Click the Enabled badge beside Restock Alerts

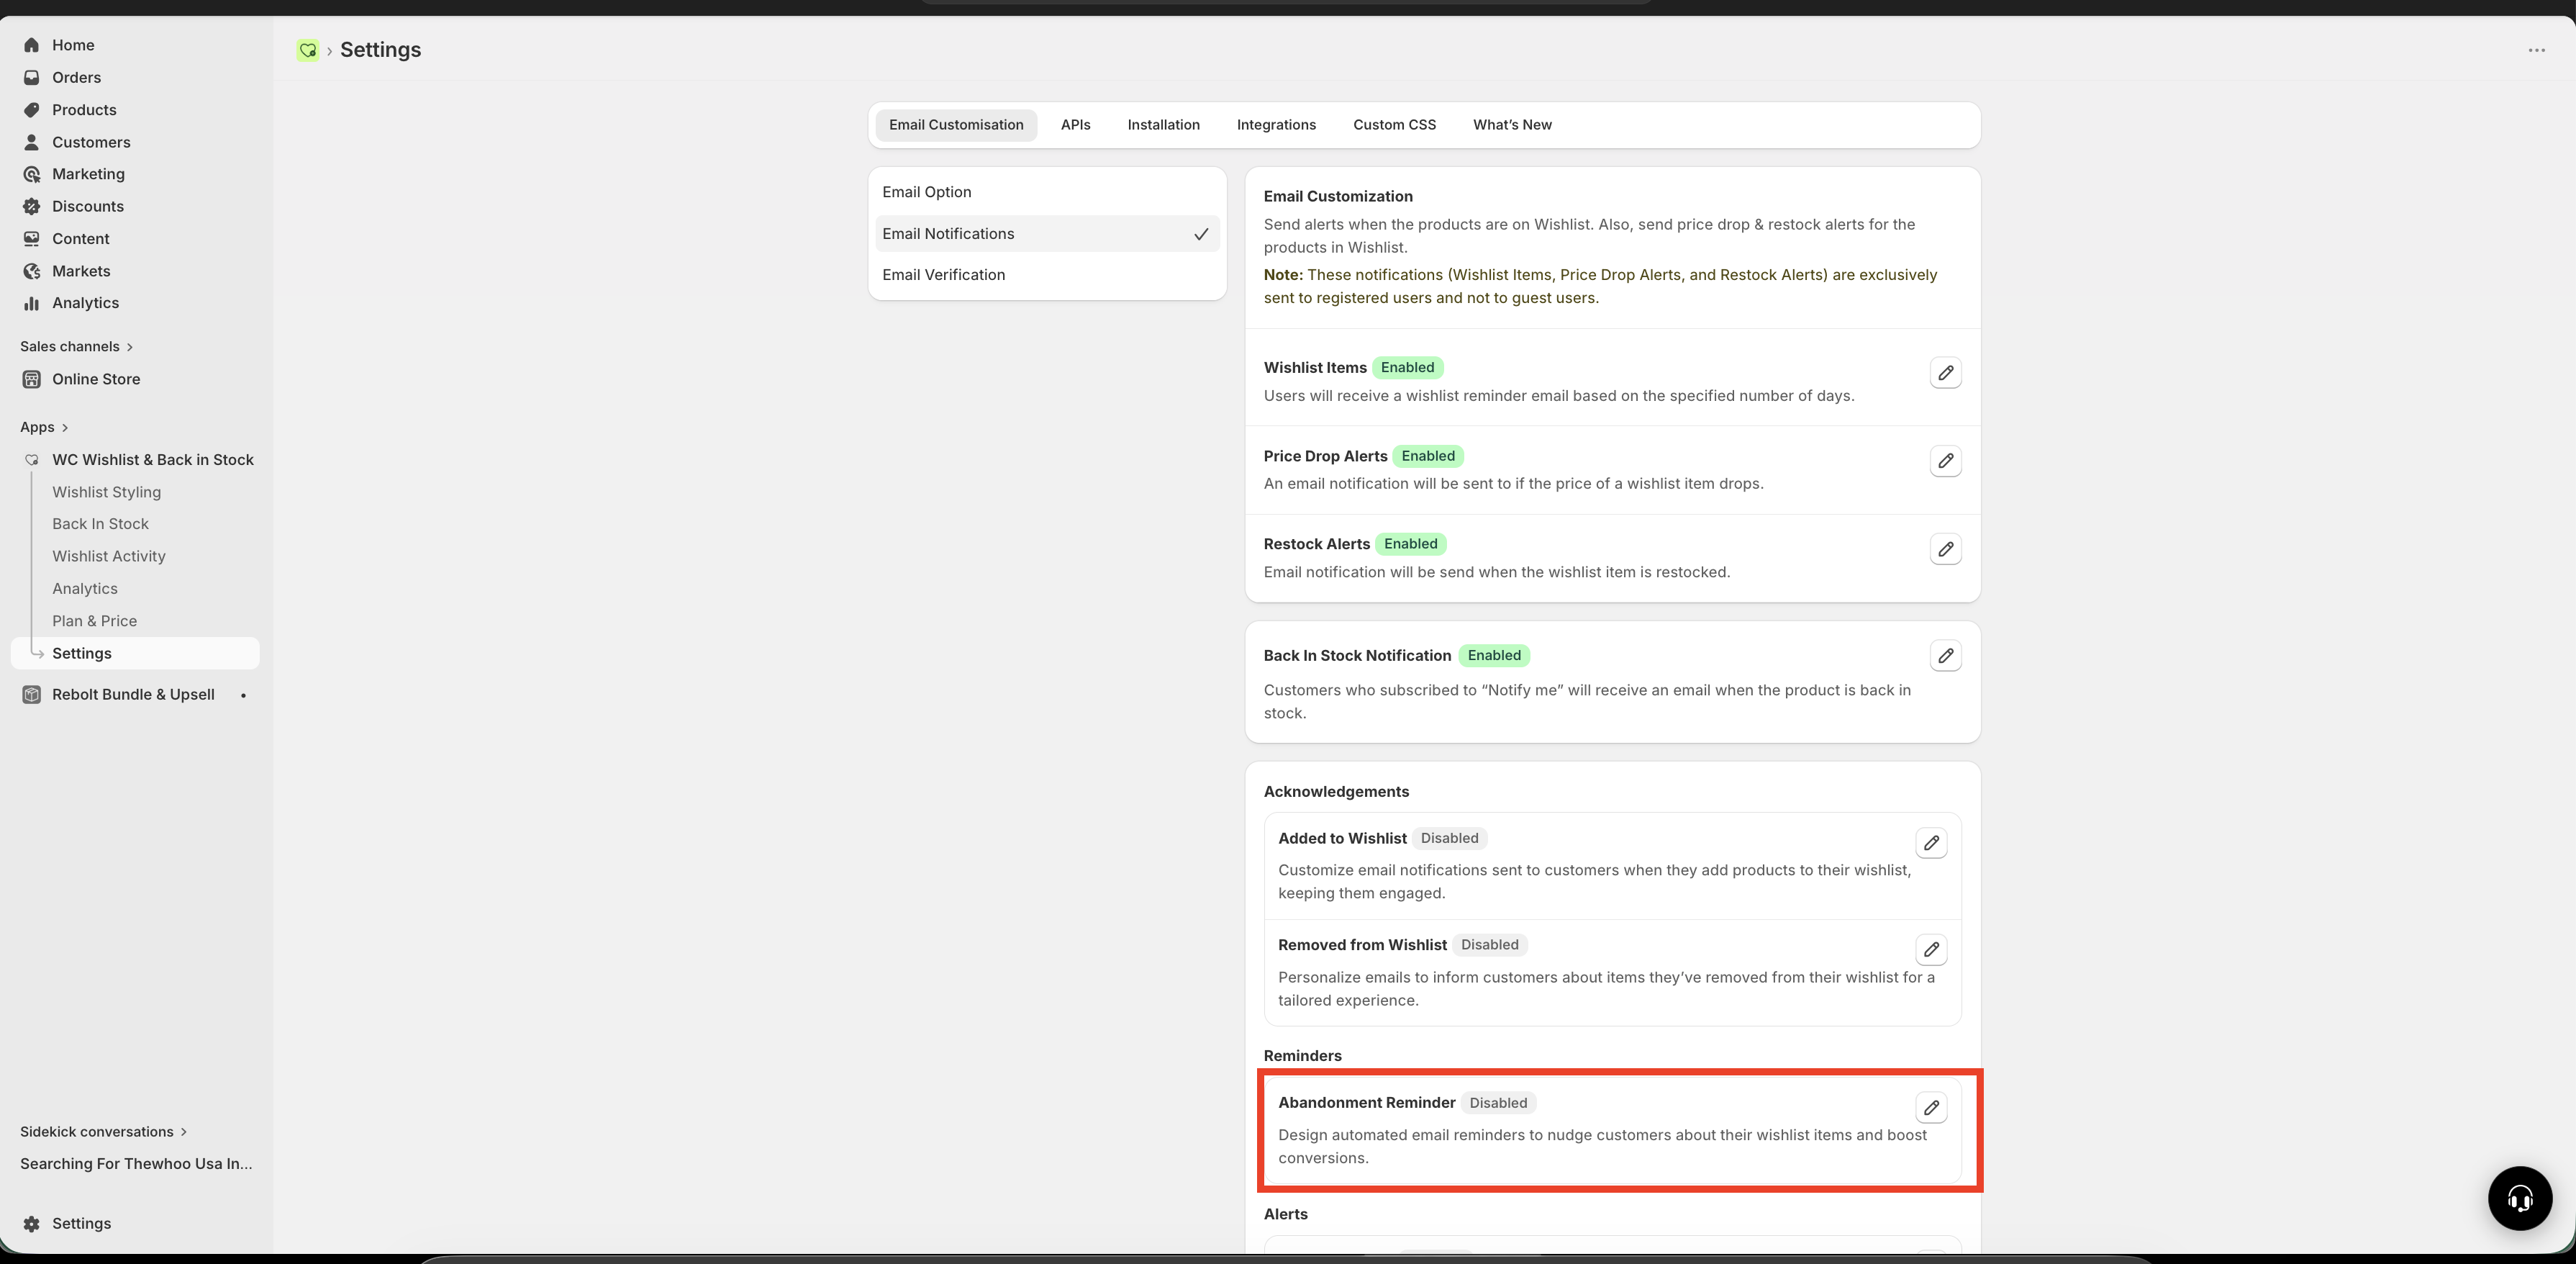(x=1410, y=544)
